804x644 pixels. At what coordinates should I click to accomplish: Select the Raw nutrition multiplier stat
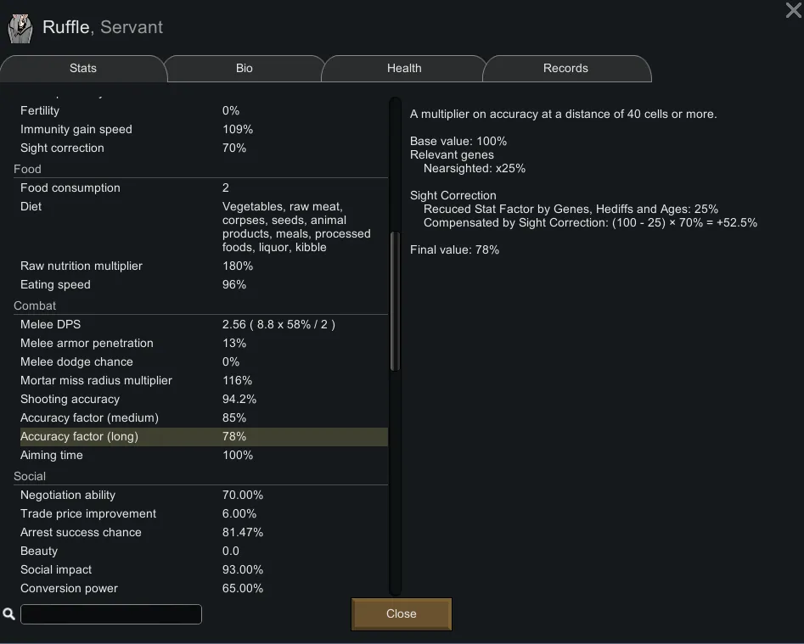[202, 266]
